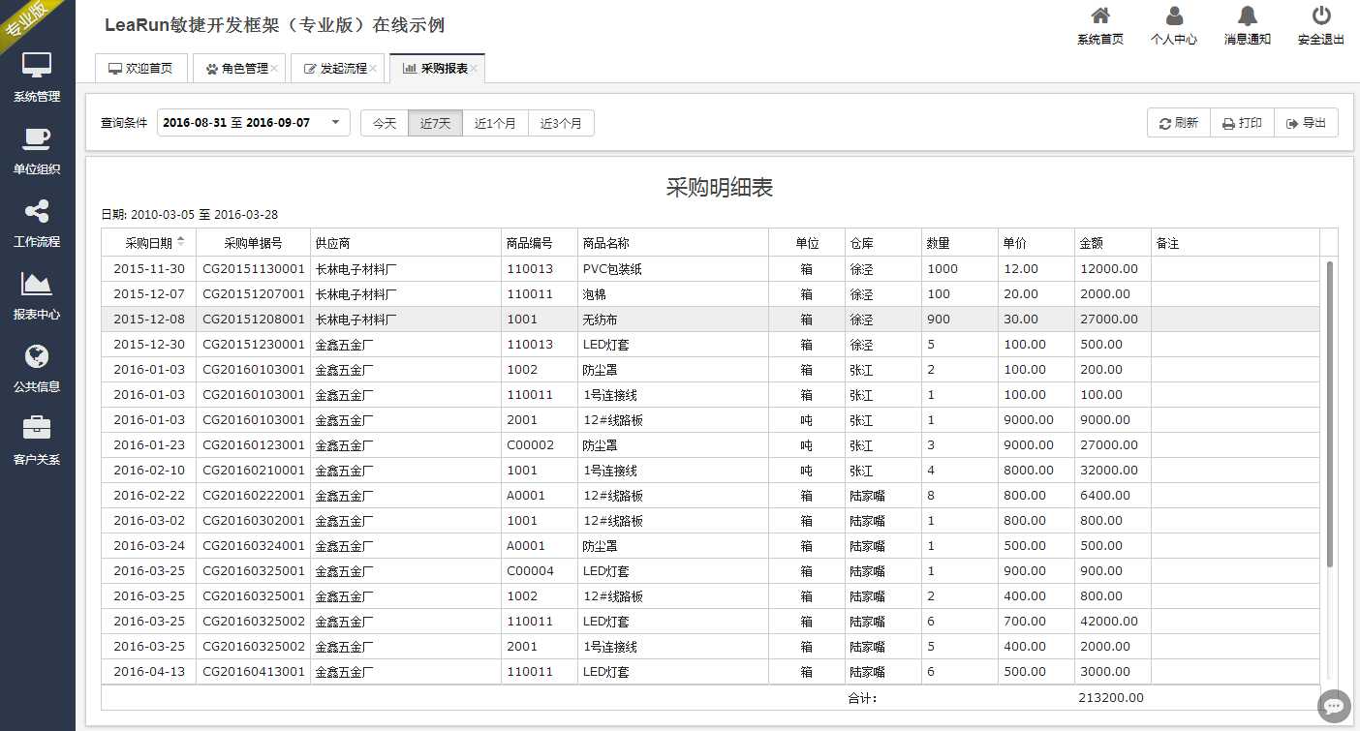
Task: Go to 系统首页 home icon
Action: [x=1100, y=26]
